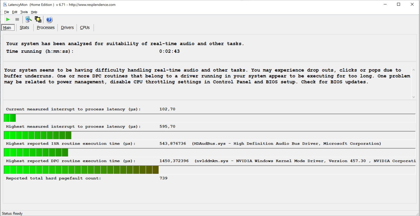Viewport: 420px width, 216px height.
Task: Select the time running value 0:02:43
Action: (x=169, y=51)
